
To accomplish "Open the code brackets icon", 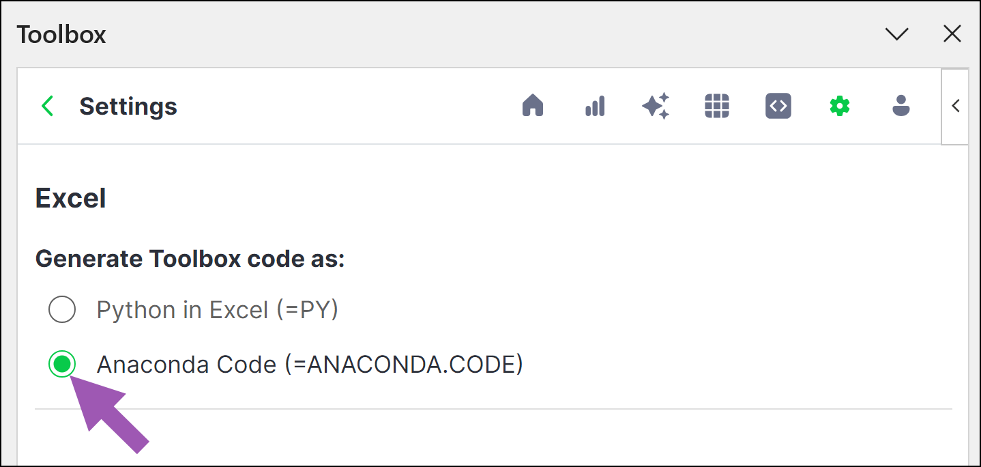I will click(778, 106).
